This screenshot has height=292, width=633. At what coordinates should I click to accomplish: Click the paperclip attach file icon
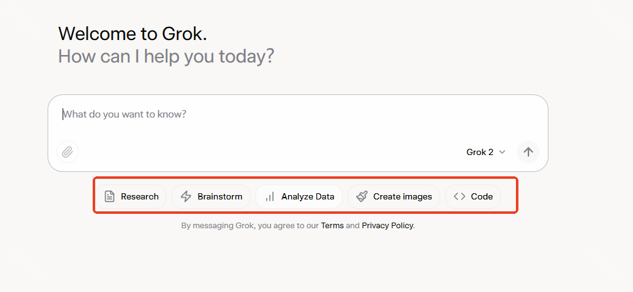(x=68, y=152)
